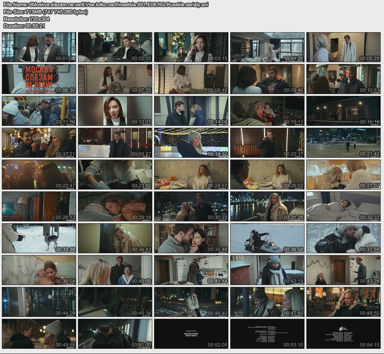Open the snowmobile frame at 00:36:54
Image resolution: width=384 pixels, height=354 pixels.
pos(267,238)
